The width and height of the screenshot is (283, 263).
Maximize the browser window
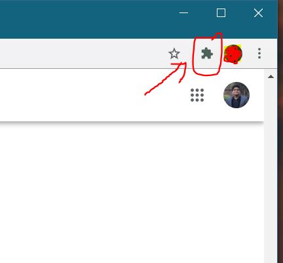[x=221, y=13]
